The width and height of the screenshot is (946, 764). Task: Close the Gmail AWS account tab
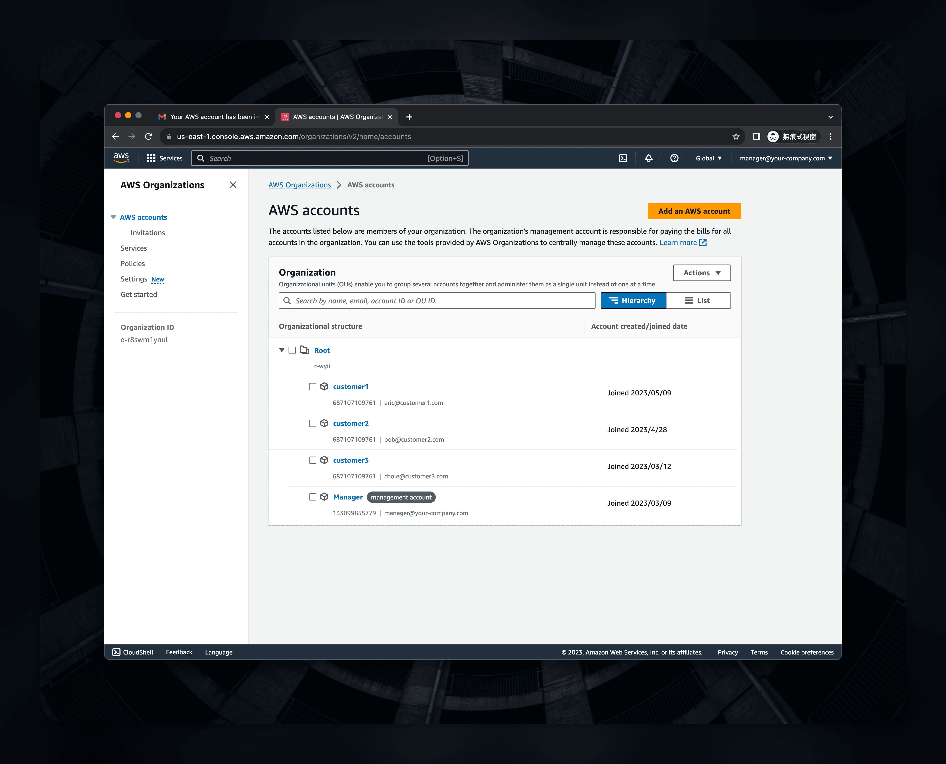pos(266,117)
